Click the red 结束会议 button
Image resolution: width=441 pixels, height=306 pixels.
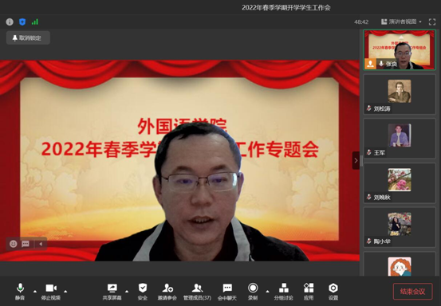pyautogui.click(x=412, y=292)
